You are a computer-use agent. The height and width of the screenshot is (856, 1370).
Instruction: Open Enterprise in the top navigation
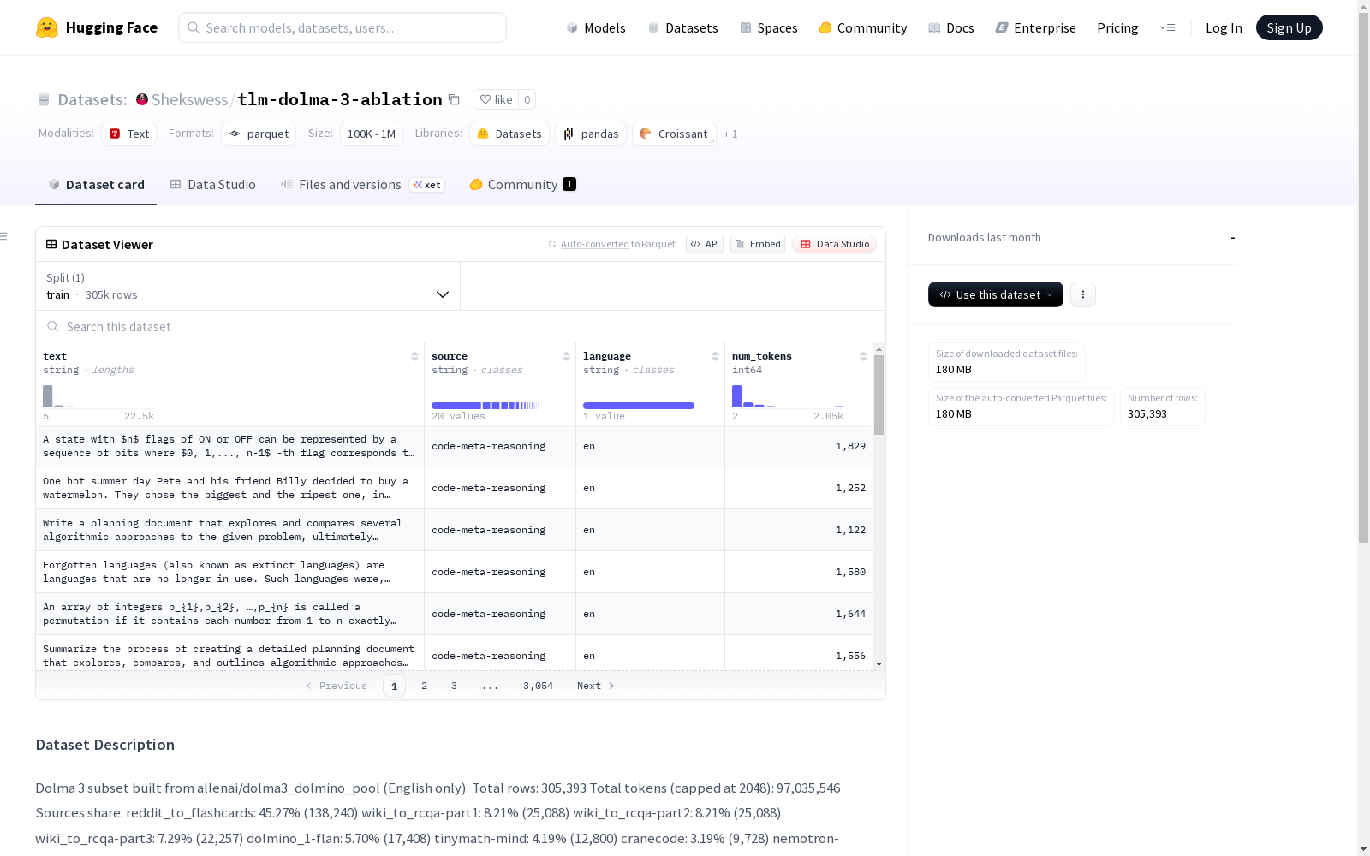1035,27
